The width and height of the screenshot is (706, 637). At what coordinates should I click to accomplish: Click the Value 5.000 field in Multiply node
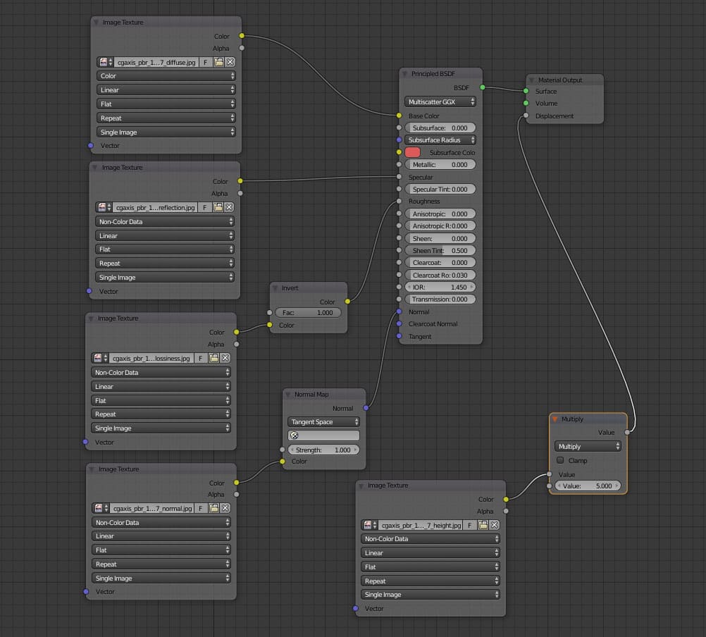pos(588,486)
